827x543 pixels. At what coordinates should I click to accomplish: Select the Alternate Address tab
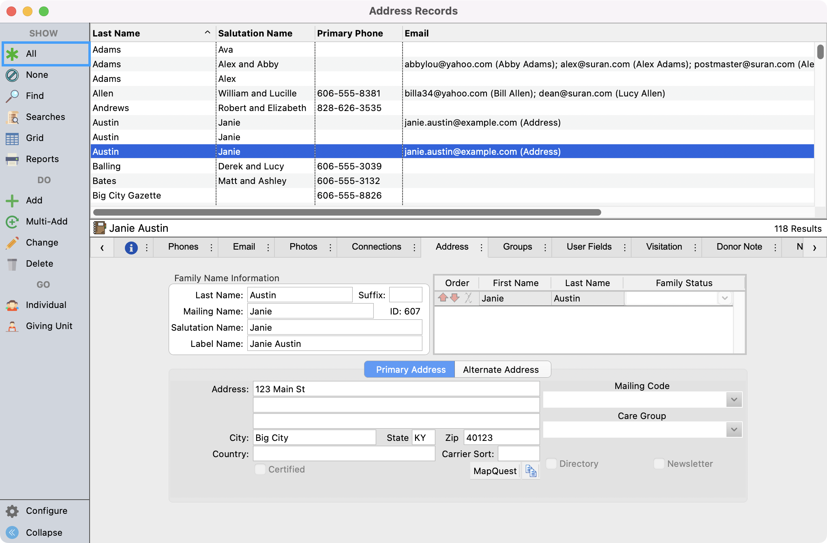pyautogui.click(x=501, y=370)
